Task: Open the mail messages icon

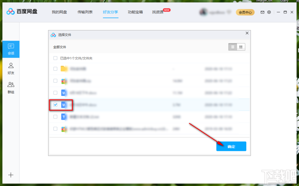Action: (x=262, y=12)
